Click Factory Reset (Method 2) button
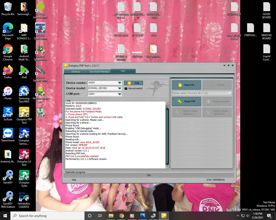Viewport: 276px width, 220px height. pyautogui.click(x=217, y=112)
